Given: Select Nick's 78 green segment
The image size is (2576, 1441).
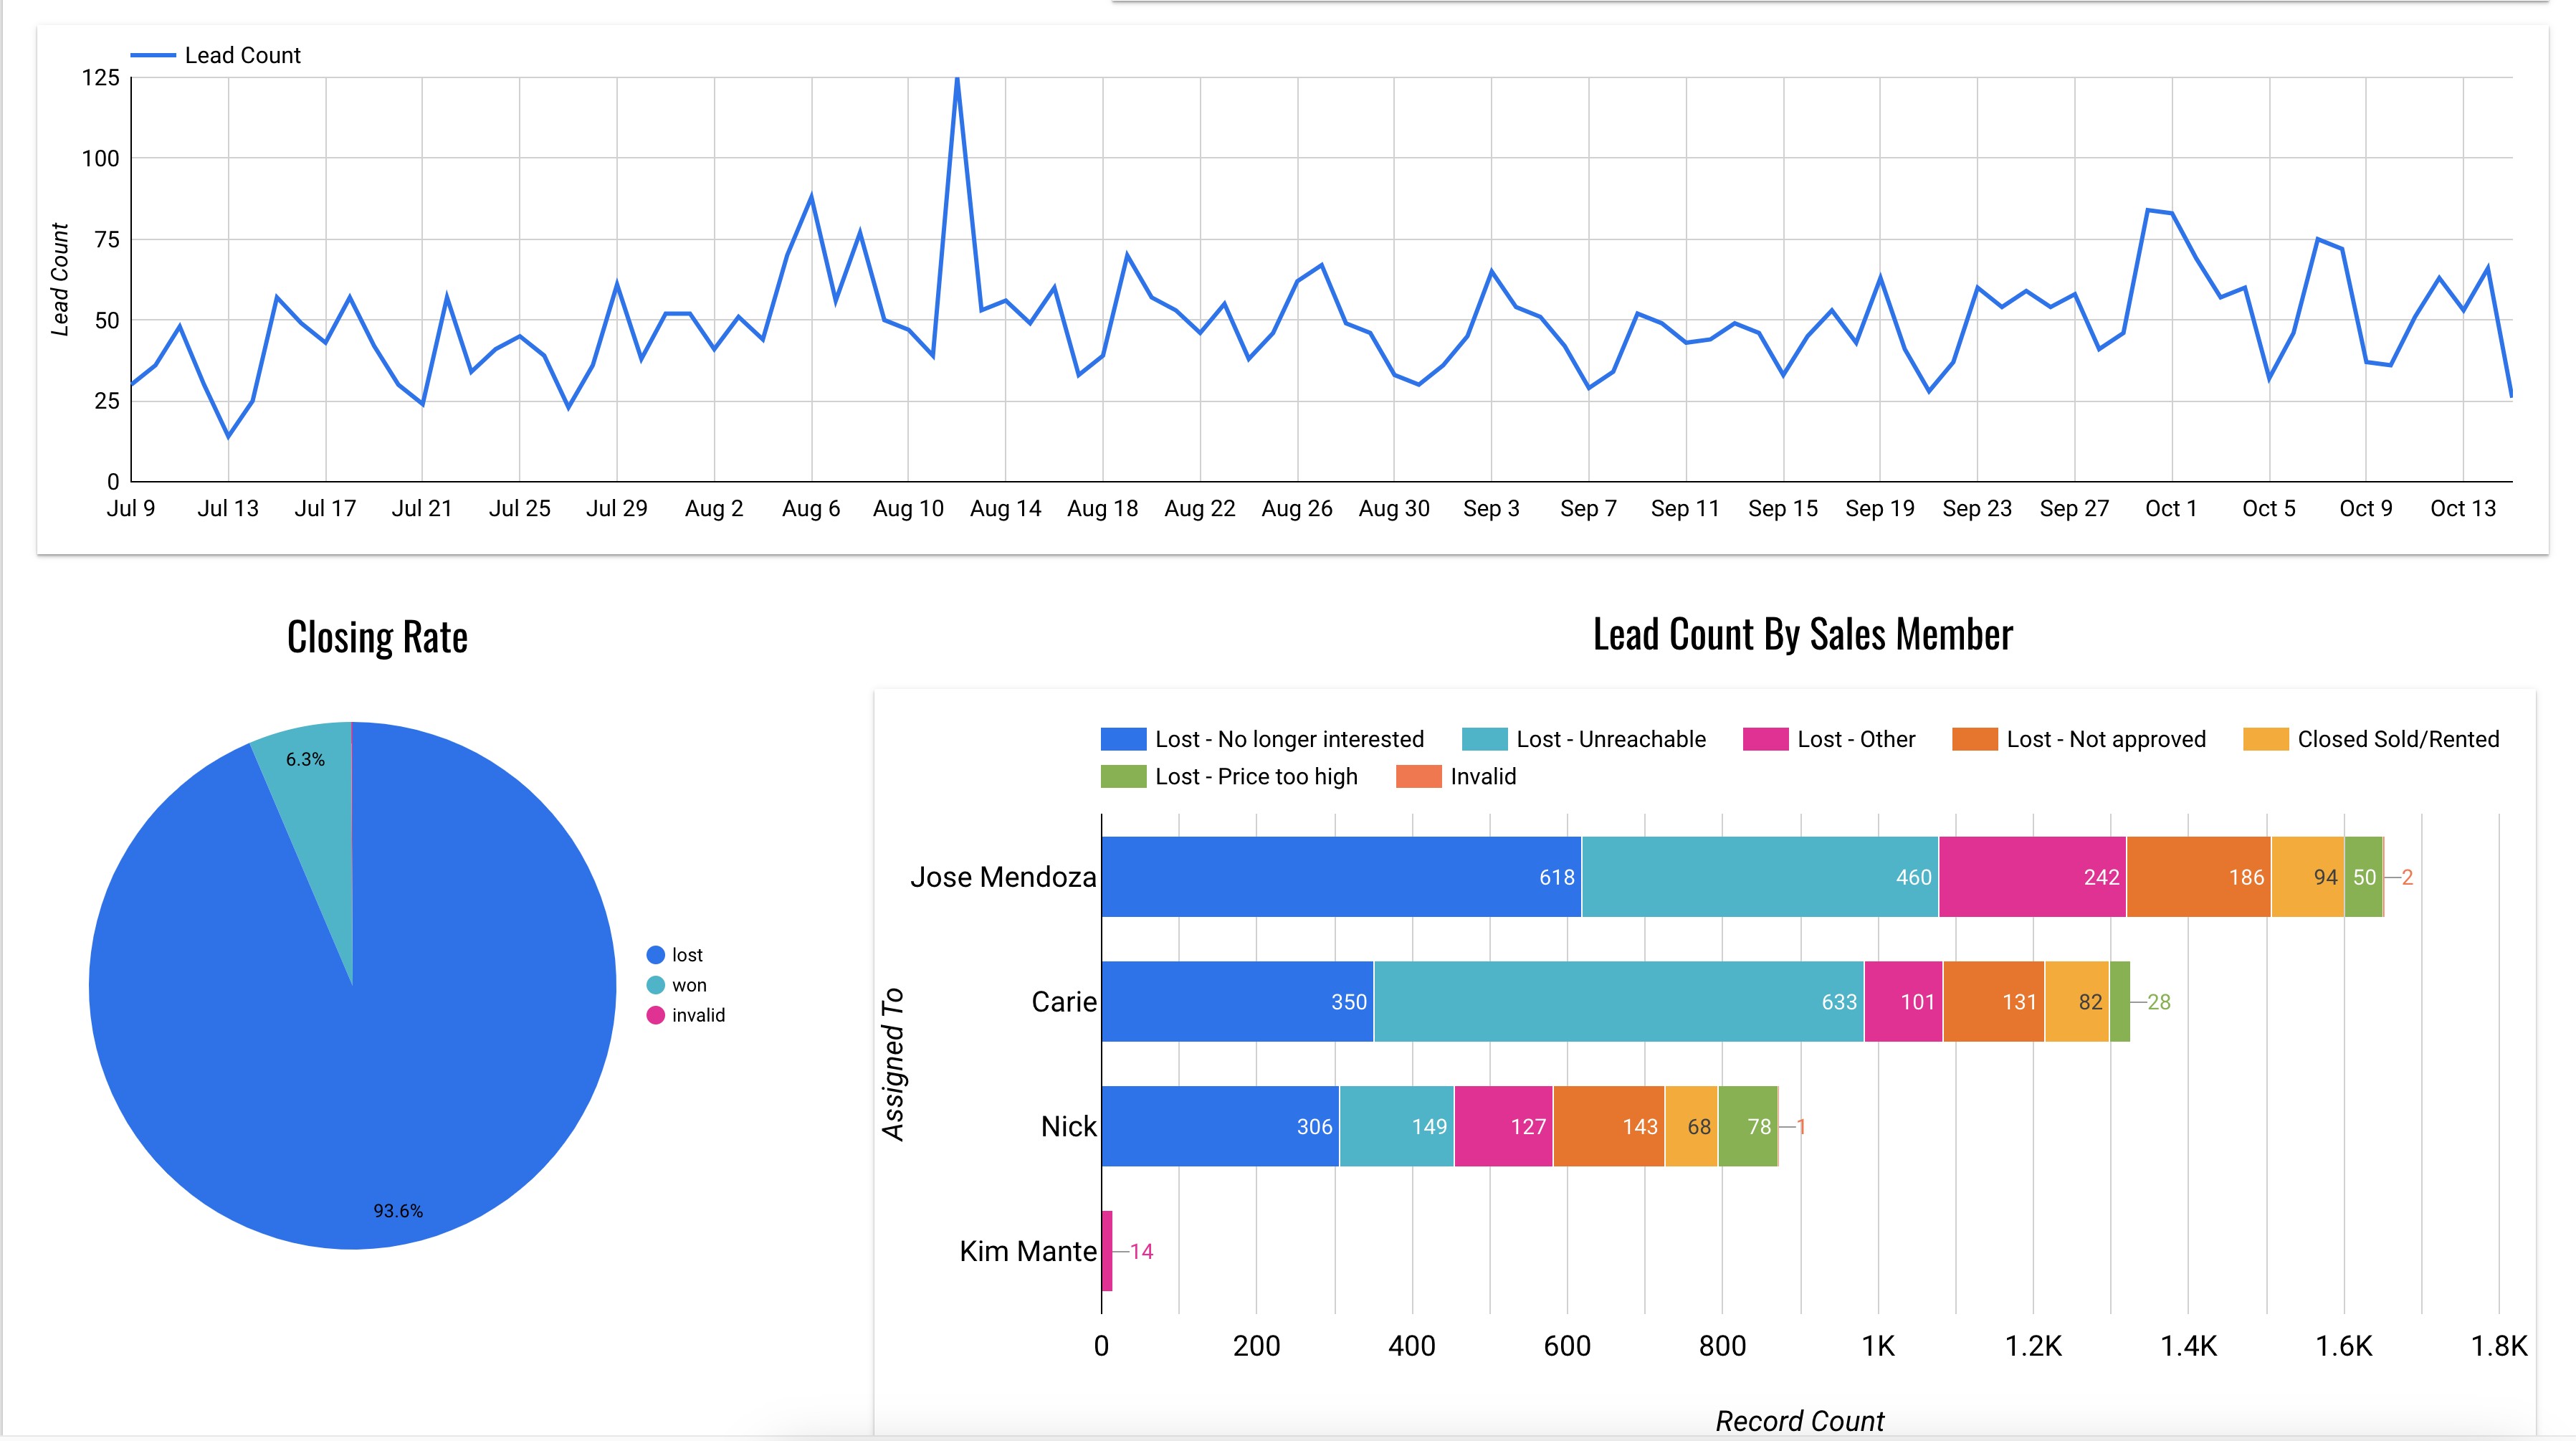Looking at the screenshot, I should click(x=1748, y=1127).
